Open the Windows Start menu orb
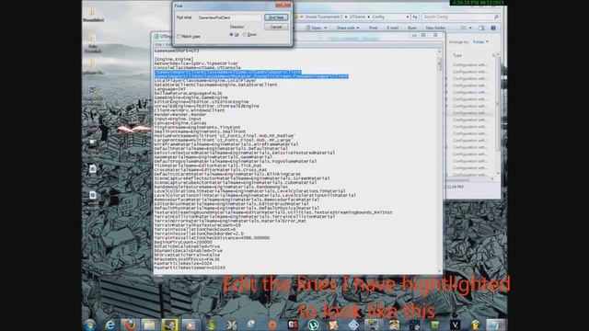The width and height of the screenshot is (589, 331). point(90,325)
